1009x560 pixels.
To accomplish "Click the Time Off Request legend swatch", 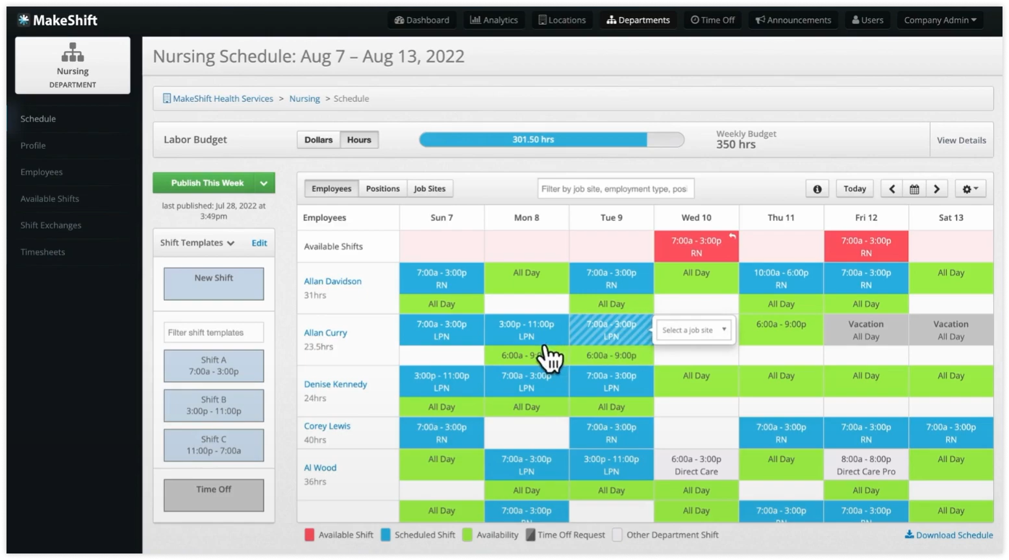I will [530, 535].
